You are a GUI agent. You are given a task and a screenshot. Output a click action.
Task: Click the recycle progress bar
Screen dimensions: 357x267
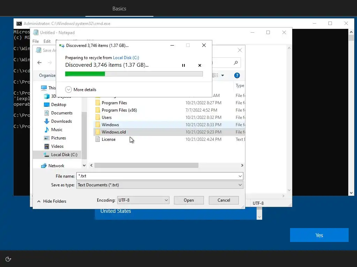coord(134,74)
